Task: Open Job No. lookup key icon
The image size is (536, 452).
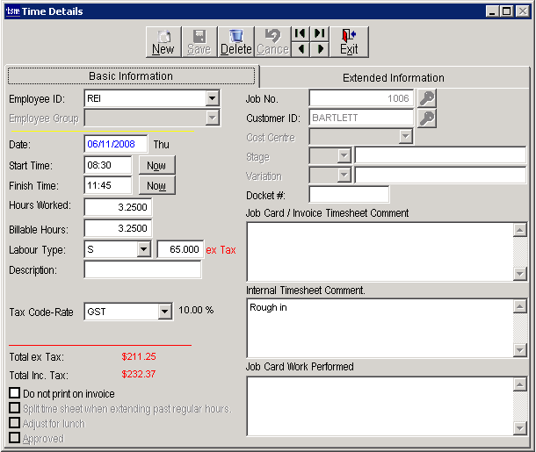Action: coord(426,98)
